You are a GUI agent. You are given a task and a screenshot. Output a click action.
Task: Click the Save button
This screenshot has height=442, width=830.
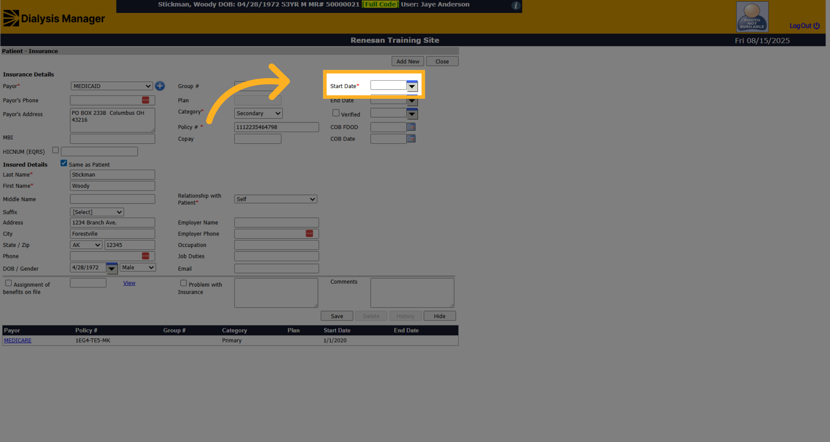point(337,316)
